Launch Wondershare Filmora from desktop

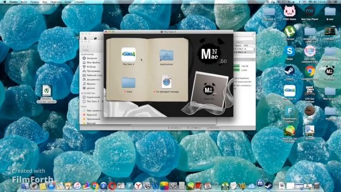[289, 111]
